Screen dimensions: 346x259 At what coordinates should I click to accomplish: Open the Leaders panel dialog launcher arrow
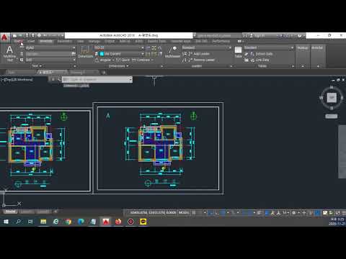231,66
